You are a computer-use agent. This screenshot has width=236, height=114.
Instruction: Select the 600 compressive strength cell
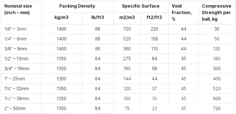216,98
